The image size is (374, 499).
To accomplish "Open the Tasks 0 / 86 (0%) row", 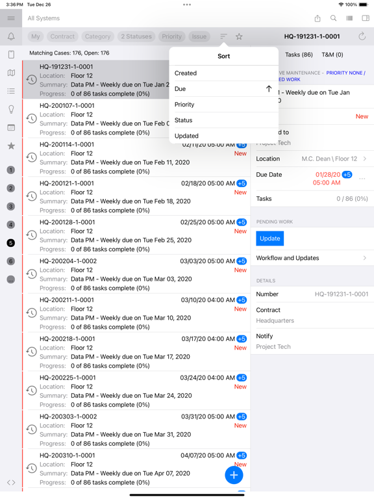I will 312,199.
